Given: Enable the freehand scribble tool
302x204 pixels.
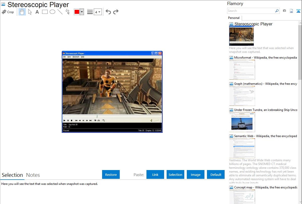Looking at the screenshot, I should 68,12.
